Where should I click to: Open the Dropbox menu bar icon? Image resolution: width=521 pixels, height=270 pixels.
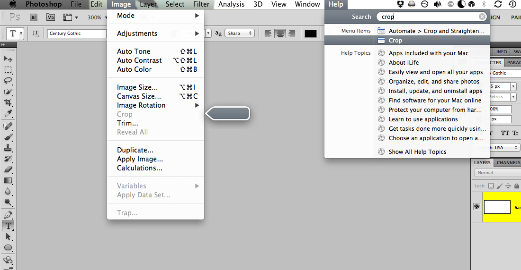point(400,4)
